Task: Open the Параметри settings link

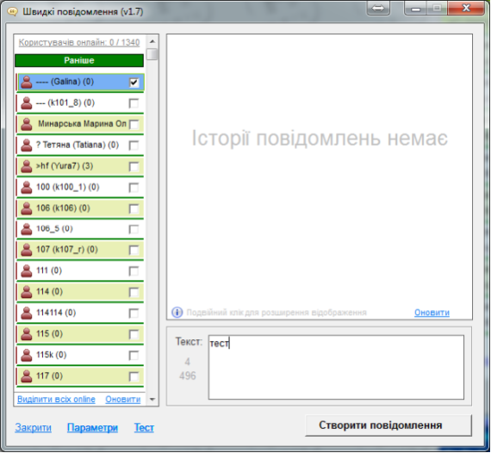Action: pos(92,427)
